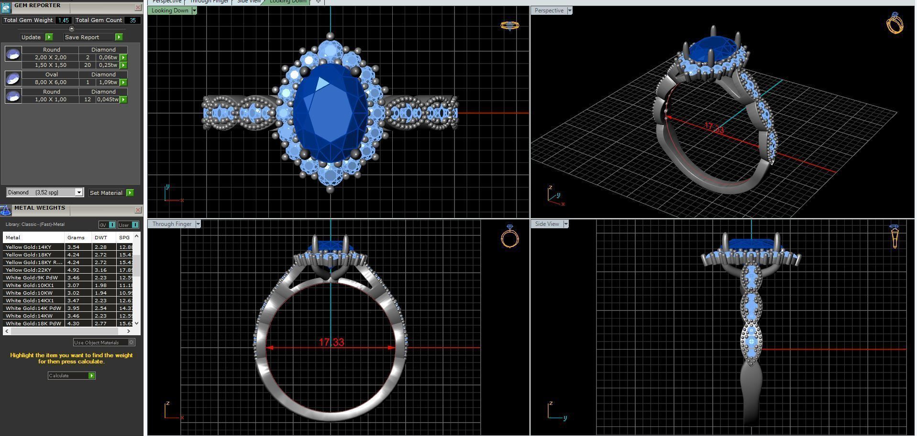Image resolution: width=917 pixels, height=436 pixels.
Task: Click the Oval Diamond gem thumbnail
Action: pyautogui.click(x=13, y=78)
